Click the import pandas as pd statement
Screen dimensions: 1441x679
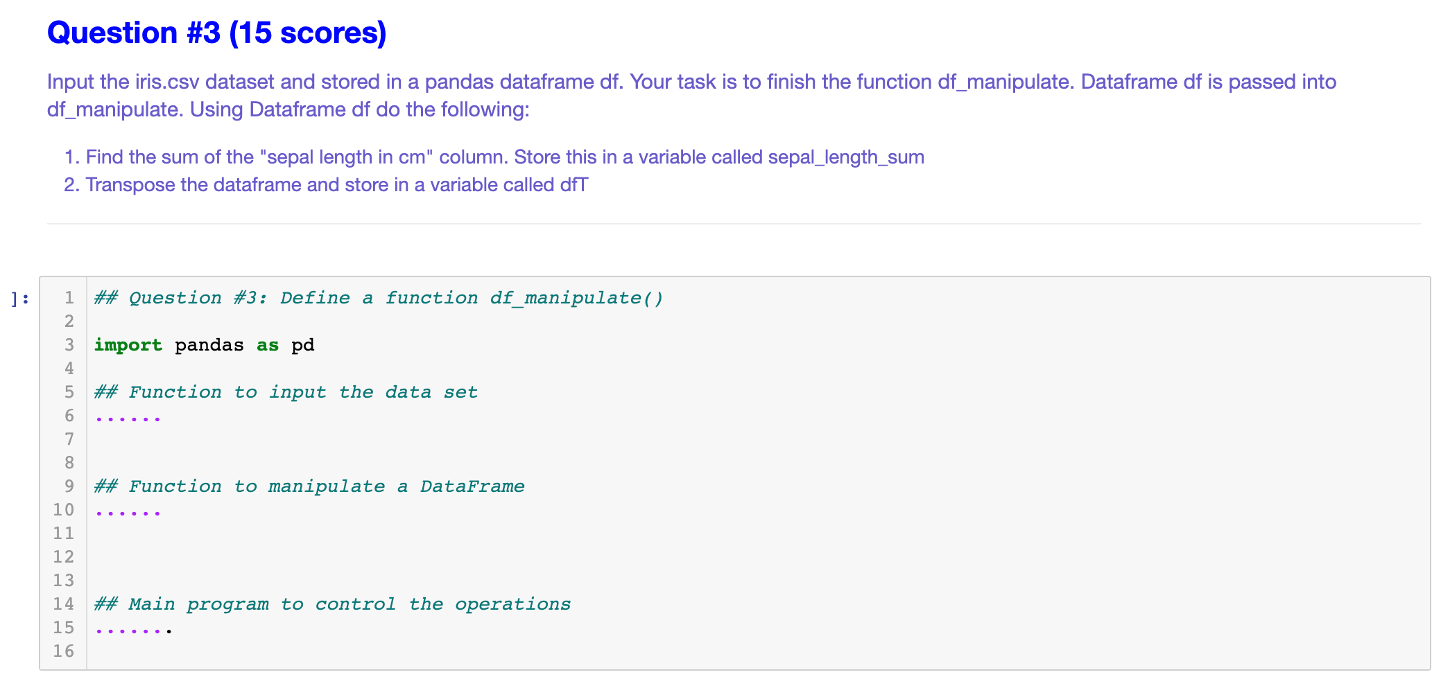click(x=205, y=345)
